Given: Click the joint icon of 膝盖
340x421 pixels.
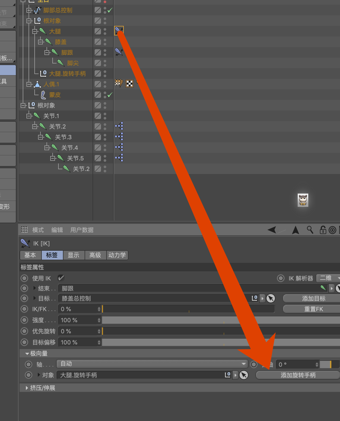Looking at the screenshot, I should (x=49, y=42).
